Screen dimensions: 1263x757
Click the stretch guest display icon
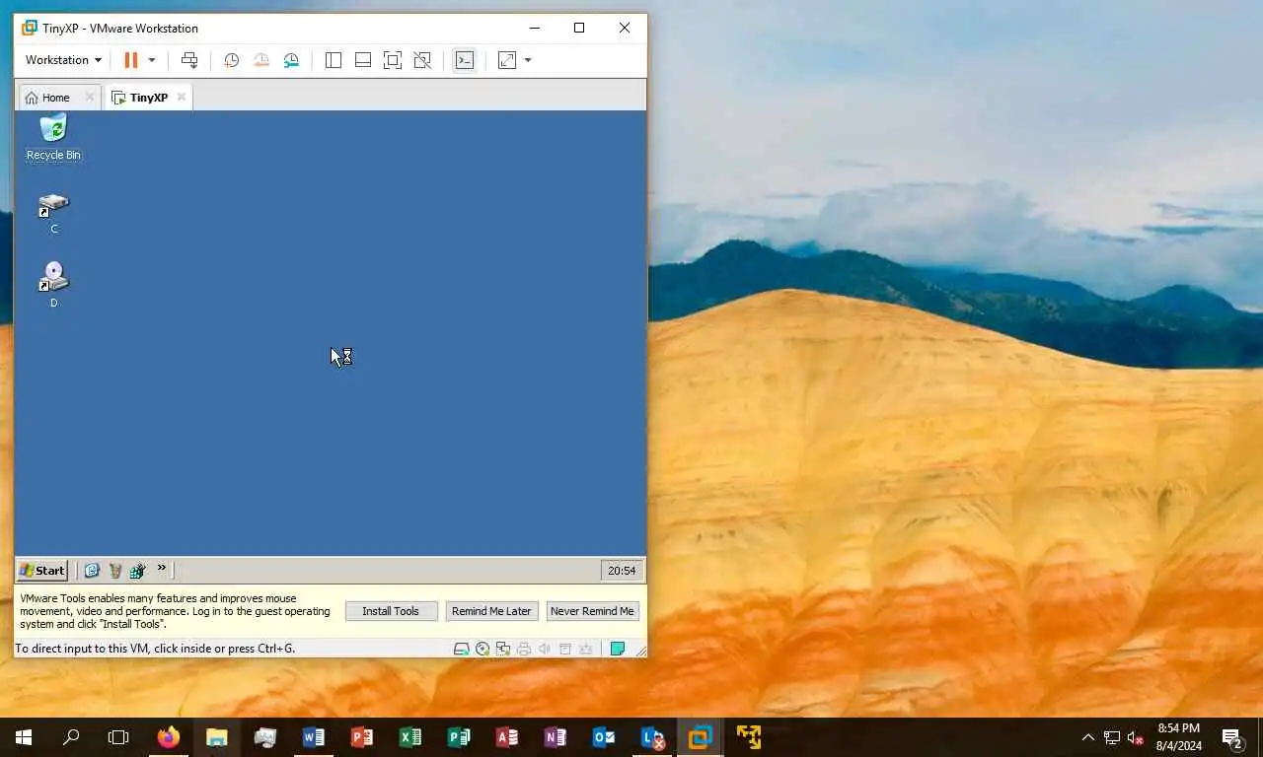tap(507, 60)
